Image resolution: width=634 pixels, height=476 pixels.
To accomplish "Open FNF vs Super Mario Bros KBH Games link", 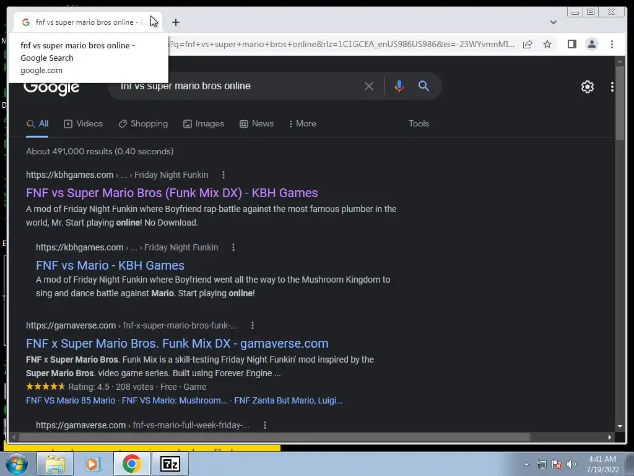I will click(172, 193).
